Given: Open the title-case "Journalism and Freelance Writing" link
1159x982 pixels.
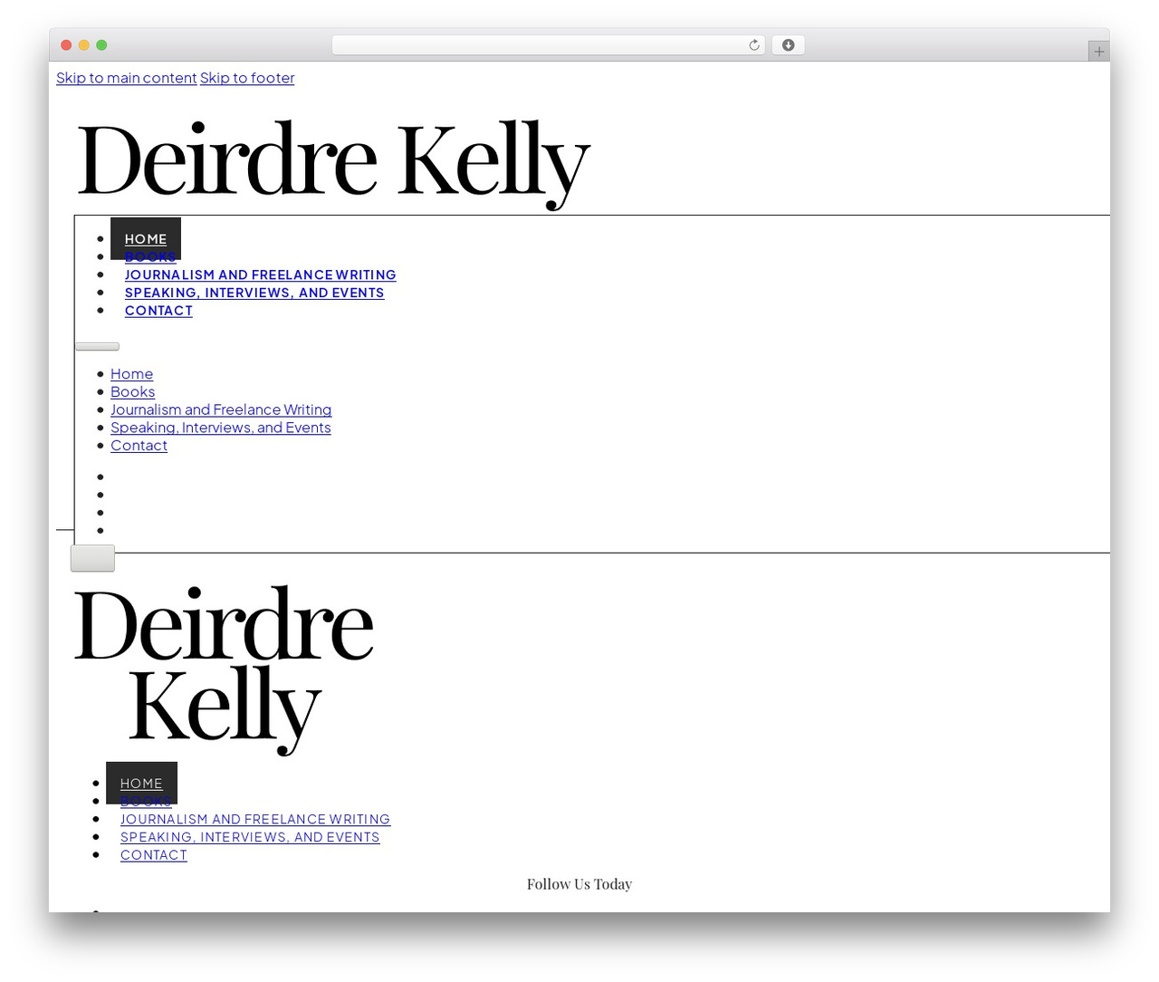Looking at the screenshot, I should (221, 410).
